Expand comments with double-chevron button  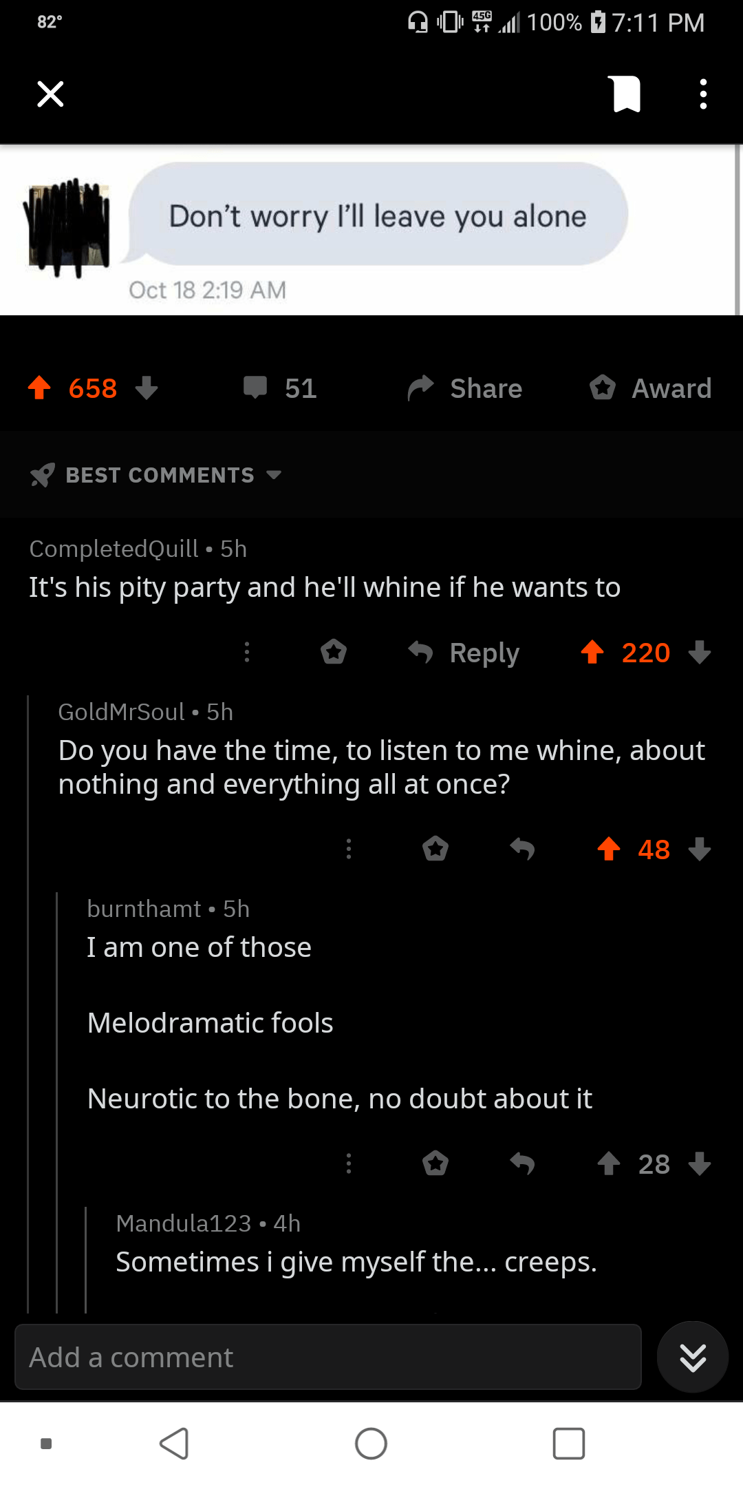coord(692,1357)
